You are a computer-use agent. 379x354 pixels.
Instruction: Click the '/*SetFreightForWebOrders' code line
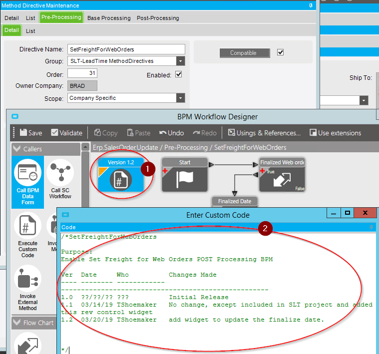click(109, 237)
